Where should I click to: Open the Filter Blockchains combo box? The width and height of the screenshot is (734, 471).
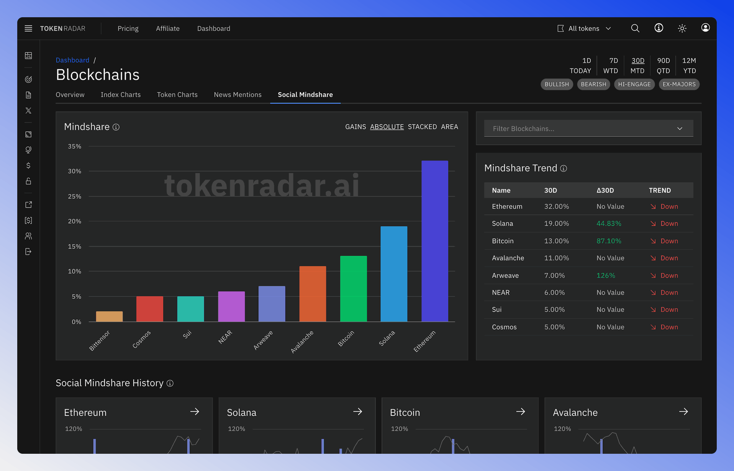(588, 128)
